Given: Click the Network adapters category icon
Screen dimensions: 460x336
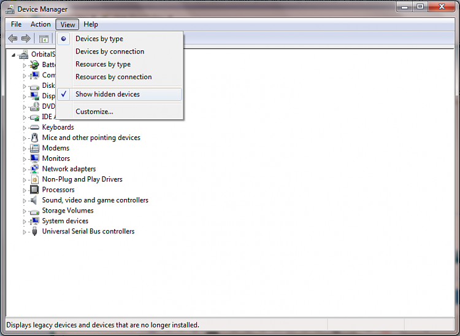Looking at the screenshot, I should [x=34, y=169].
